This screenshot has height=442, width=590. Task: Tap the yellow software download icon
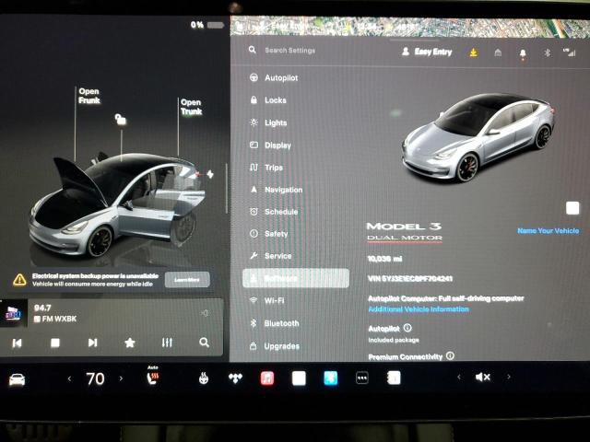pos(473,52)
